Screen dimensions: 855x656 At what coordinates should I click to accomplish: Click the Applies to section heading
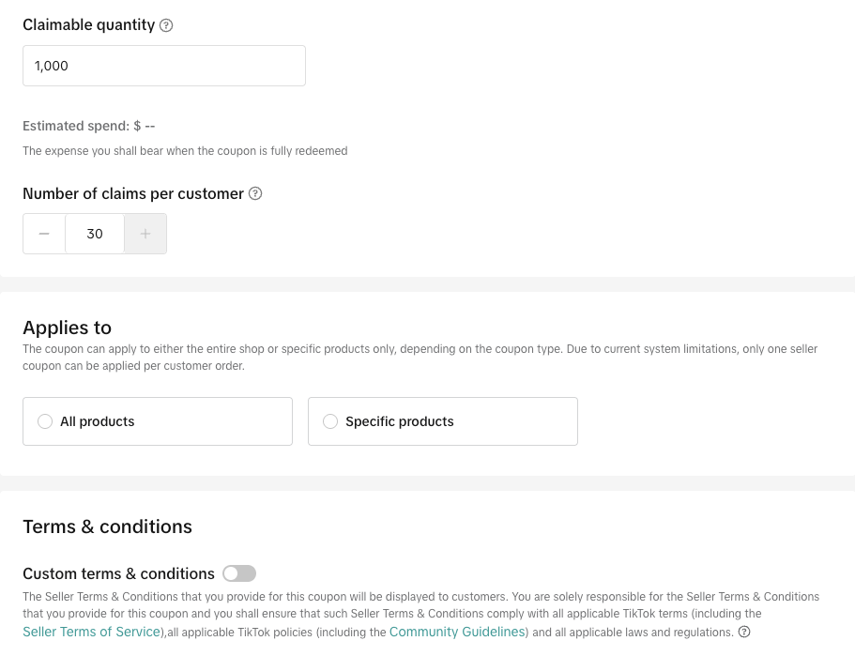(67, 328)
